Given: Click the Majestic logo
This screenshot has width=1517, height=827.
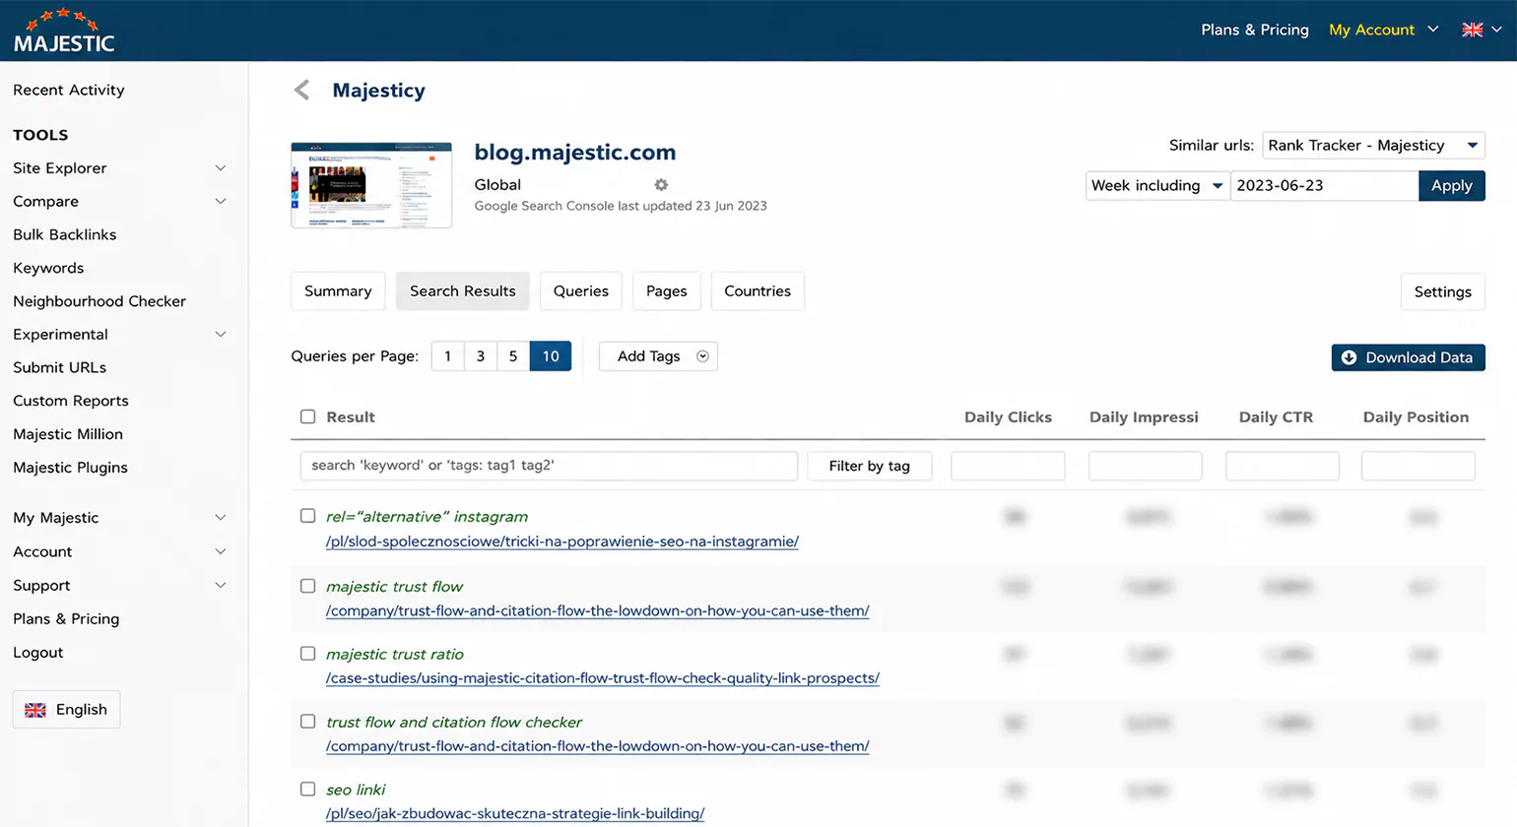Looking at the screenshot, I should pos(64,31).
